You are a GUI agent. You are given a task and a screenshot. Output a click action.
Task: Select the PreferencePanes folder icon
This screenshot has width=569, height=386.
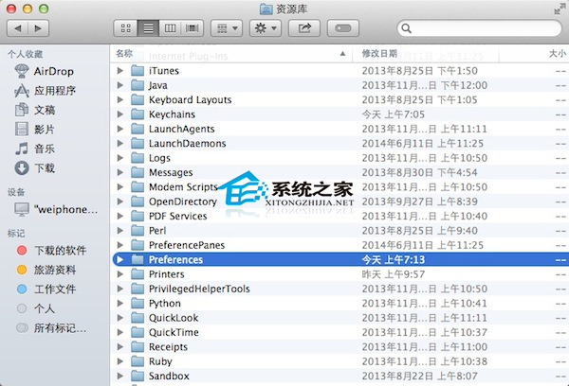tap(138, 245)
